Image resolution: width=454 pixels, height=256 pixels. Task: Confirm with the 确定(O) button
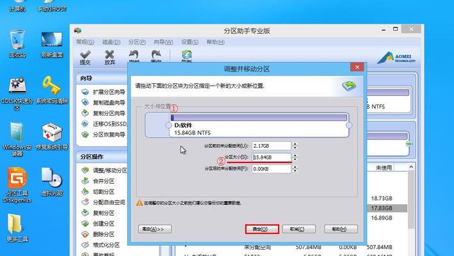[262, 229]
